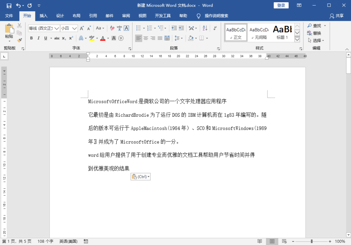Screen dimensions: 351x245
Task: Clear all formatting with the eraser icon
Action: pyautogui.click(x=112, y=28)
